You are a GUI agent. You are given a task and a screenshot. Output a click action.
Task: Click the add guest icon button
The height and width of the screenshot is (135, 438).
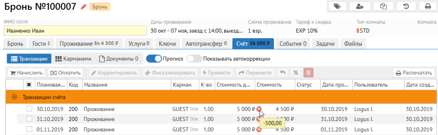point(360,6)
